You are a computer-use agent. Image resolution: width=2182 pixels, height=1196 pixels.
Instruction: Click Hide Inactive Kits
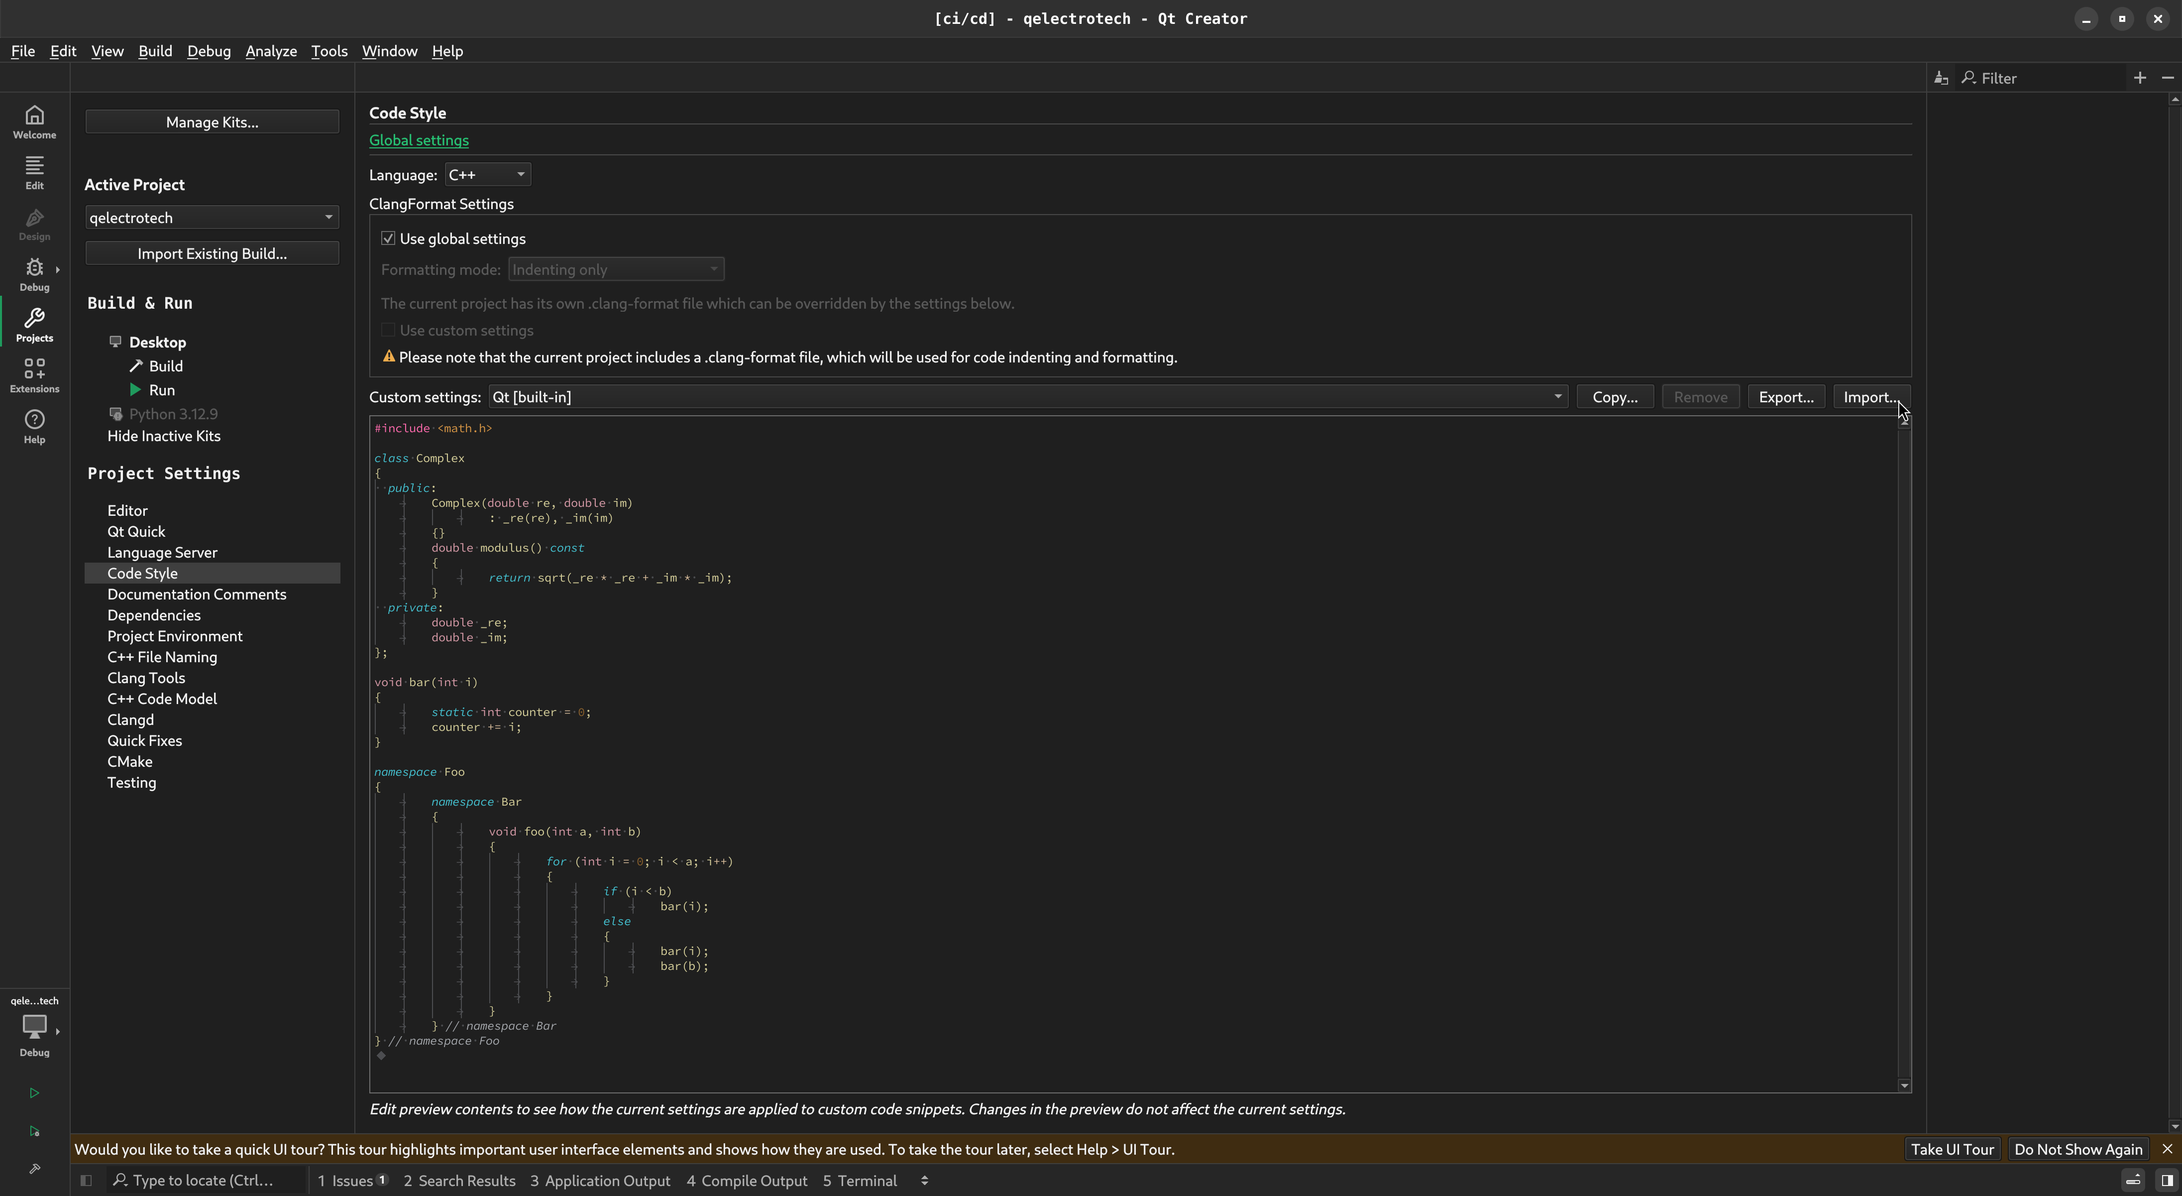[163, 437]
